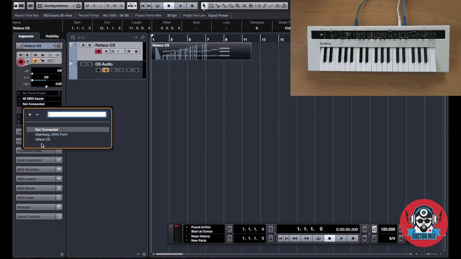Click transport panel Play button
This screenshot has height=259, width=461.
[x=341, y=238]
